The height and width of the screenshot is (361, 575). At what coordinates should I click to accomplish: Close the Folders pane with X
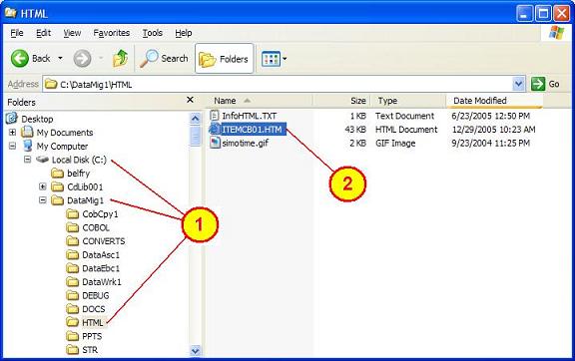(x=190, y=100)
